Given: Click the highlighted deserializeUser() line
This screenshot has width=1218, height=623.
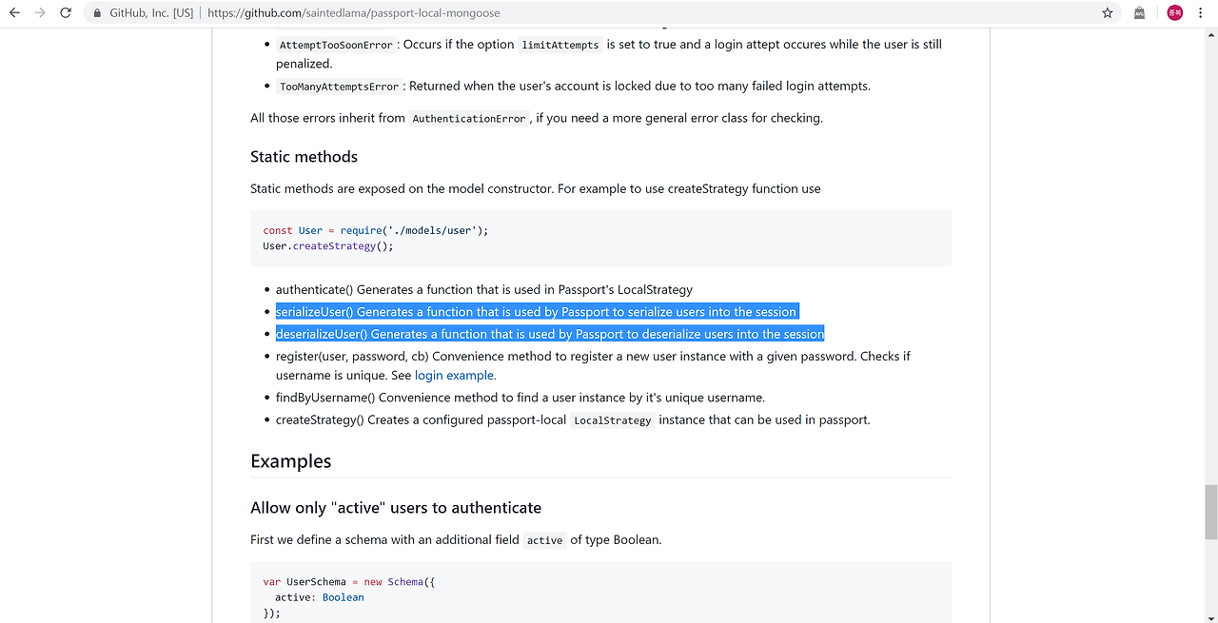Looking at the screenshot, I should pos(550,334).
